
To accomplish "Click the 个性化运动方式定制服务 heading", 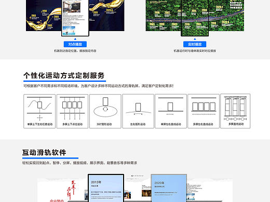I will click(64, 76).
